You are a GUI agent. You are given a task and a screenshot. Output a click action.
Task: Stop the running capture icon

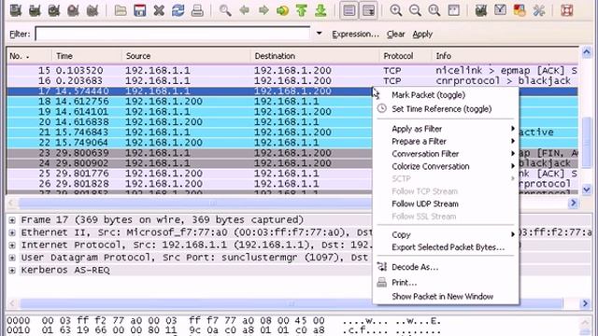(73, 10)
